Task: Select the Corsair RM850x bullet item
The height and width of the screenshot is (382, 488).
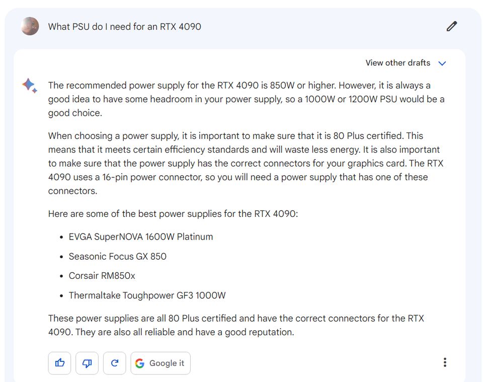Action: click(x=102, y=275)
